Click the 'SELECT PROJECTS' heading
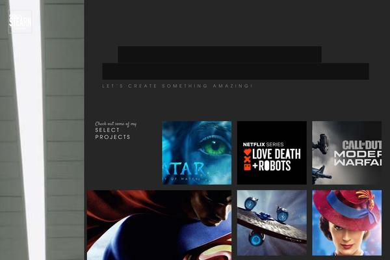This screenshot has height=260, width=390. point(112,134)
